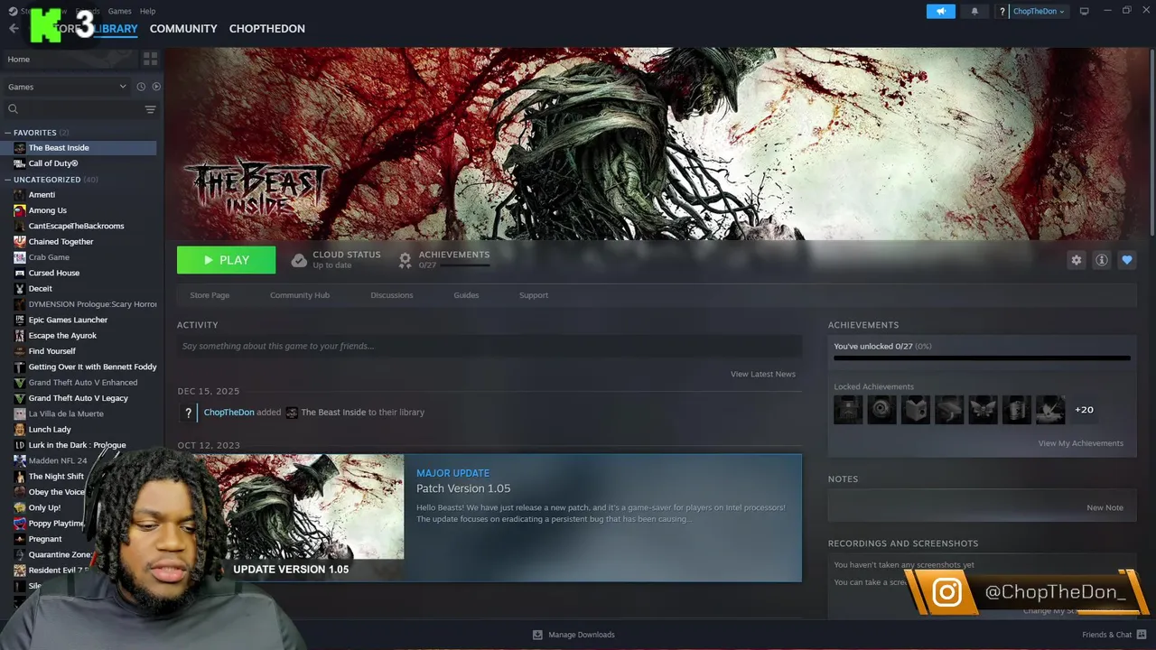This screenshot has width=1156, height=650.
Task: Click the Among Us game icon
Action: tap(20, 210)
